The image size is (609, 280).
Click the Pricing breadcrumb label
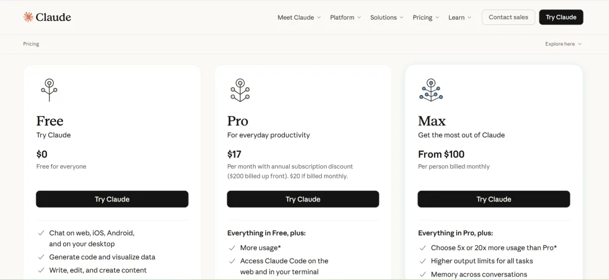tap(31, 44)
